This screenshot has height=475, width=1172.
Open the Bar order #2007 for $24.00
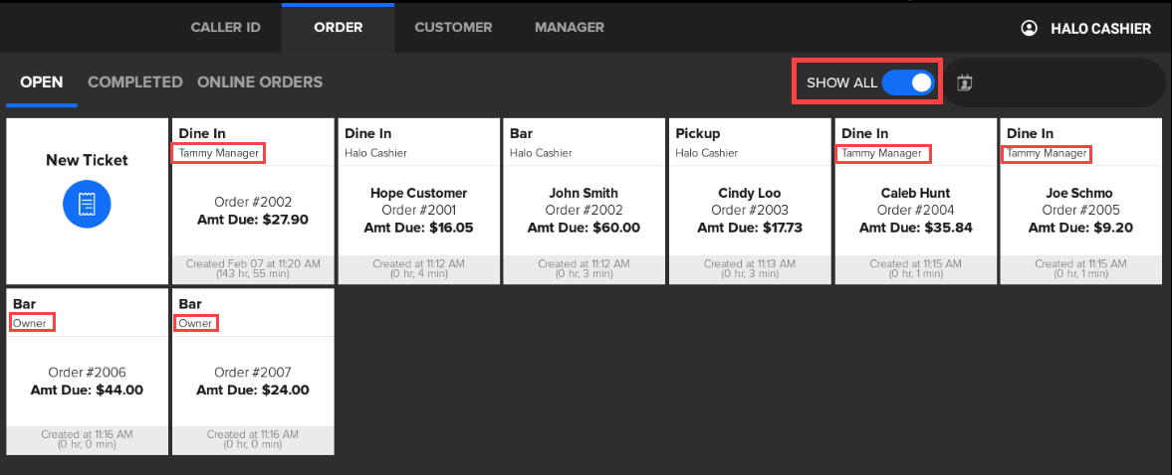252,381
